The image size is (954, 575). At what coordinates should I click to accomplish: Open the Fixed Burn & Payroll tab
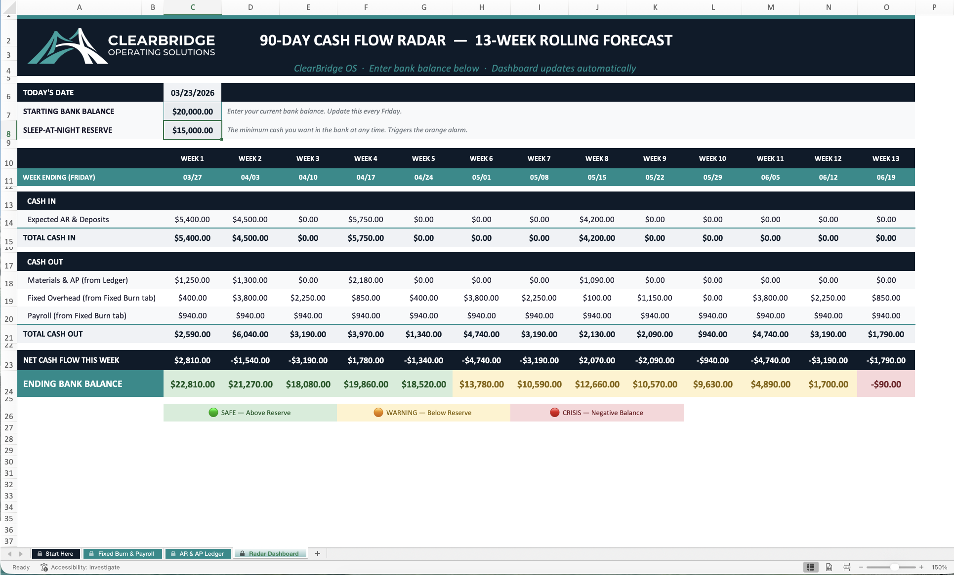click(x=122, y=554)
